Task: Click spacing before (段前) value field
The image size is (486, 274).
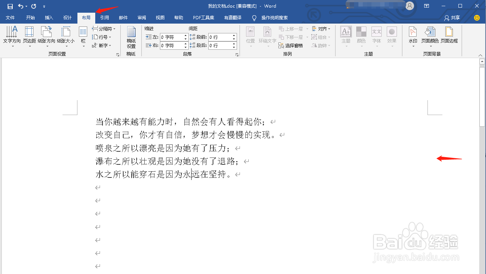Action: click(x=220, y=37)
